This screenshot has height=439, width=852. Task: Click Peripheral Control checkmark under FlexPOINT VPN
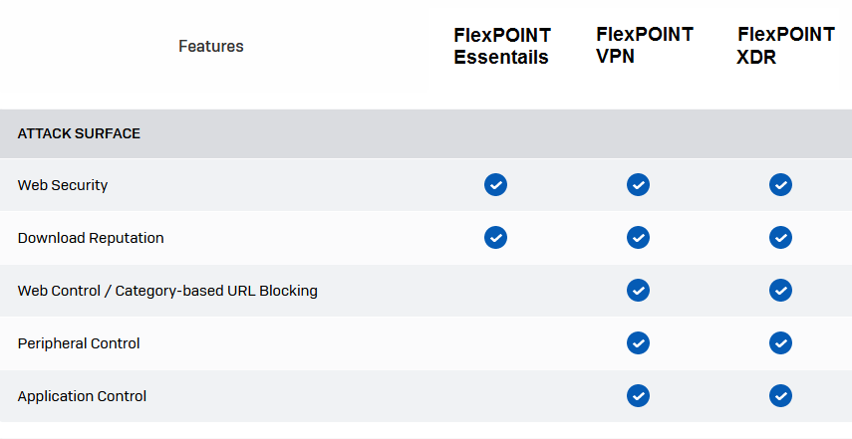tap(638, 343)
